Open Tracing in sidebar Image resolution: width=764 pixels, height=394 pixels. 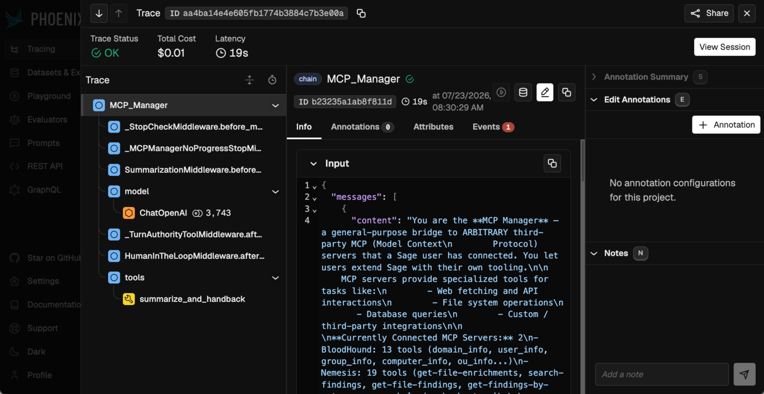click(41, 49)
